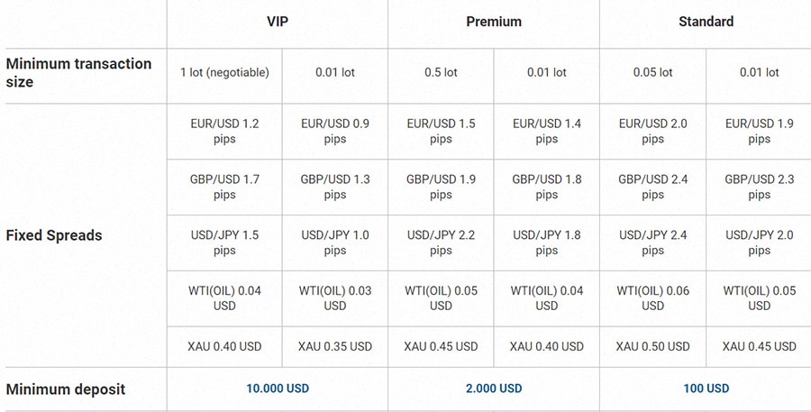Click the 0.5 lot cell
Viewport: 811px width, 412px height.
point(441,72)
